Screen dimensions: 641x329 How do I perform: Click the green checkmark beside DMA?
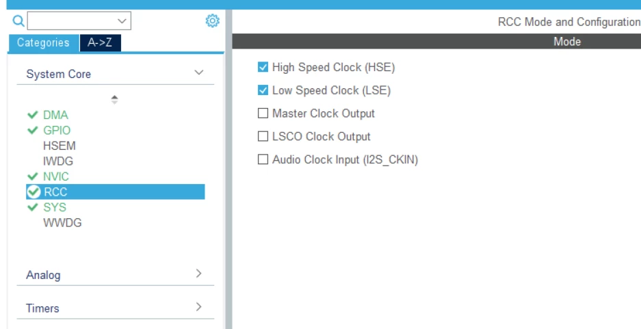[x=33, y=115]
